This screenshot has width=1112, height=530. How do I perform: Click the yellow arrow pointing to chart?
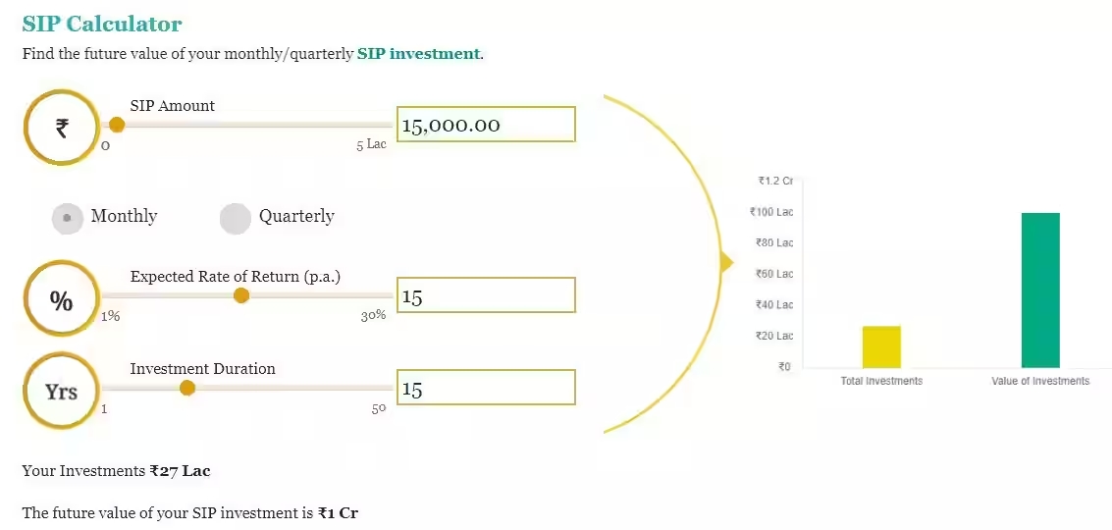(726, 262)
